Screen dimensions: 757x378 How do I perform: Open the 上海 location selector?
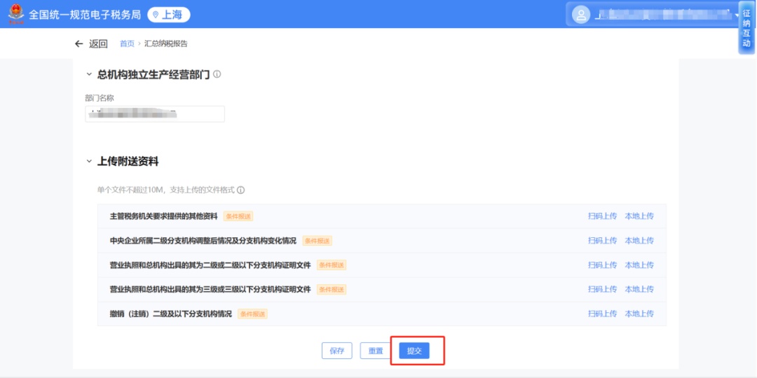pyautogui.click(x=168, y=15)
